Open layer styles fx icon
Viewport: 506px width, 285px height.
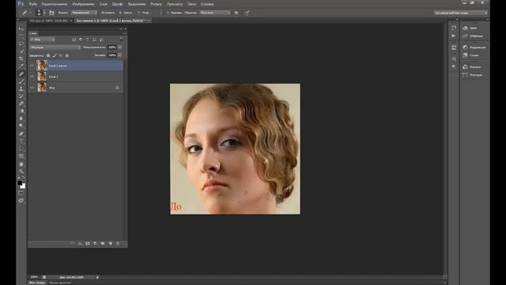coord(80,244)
